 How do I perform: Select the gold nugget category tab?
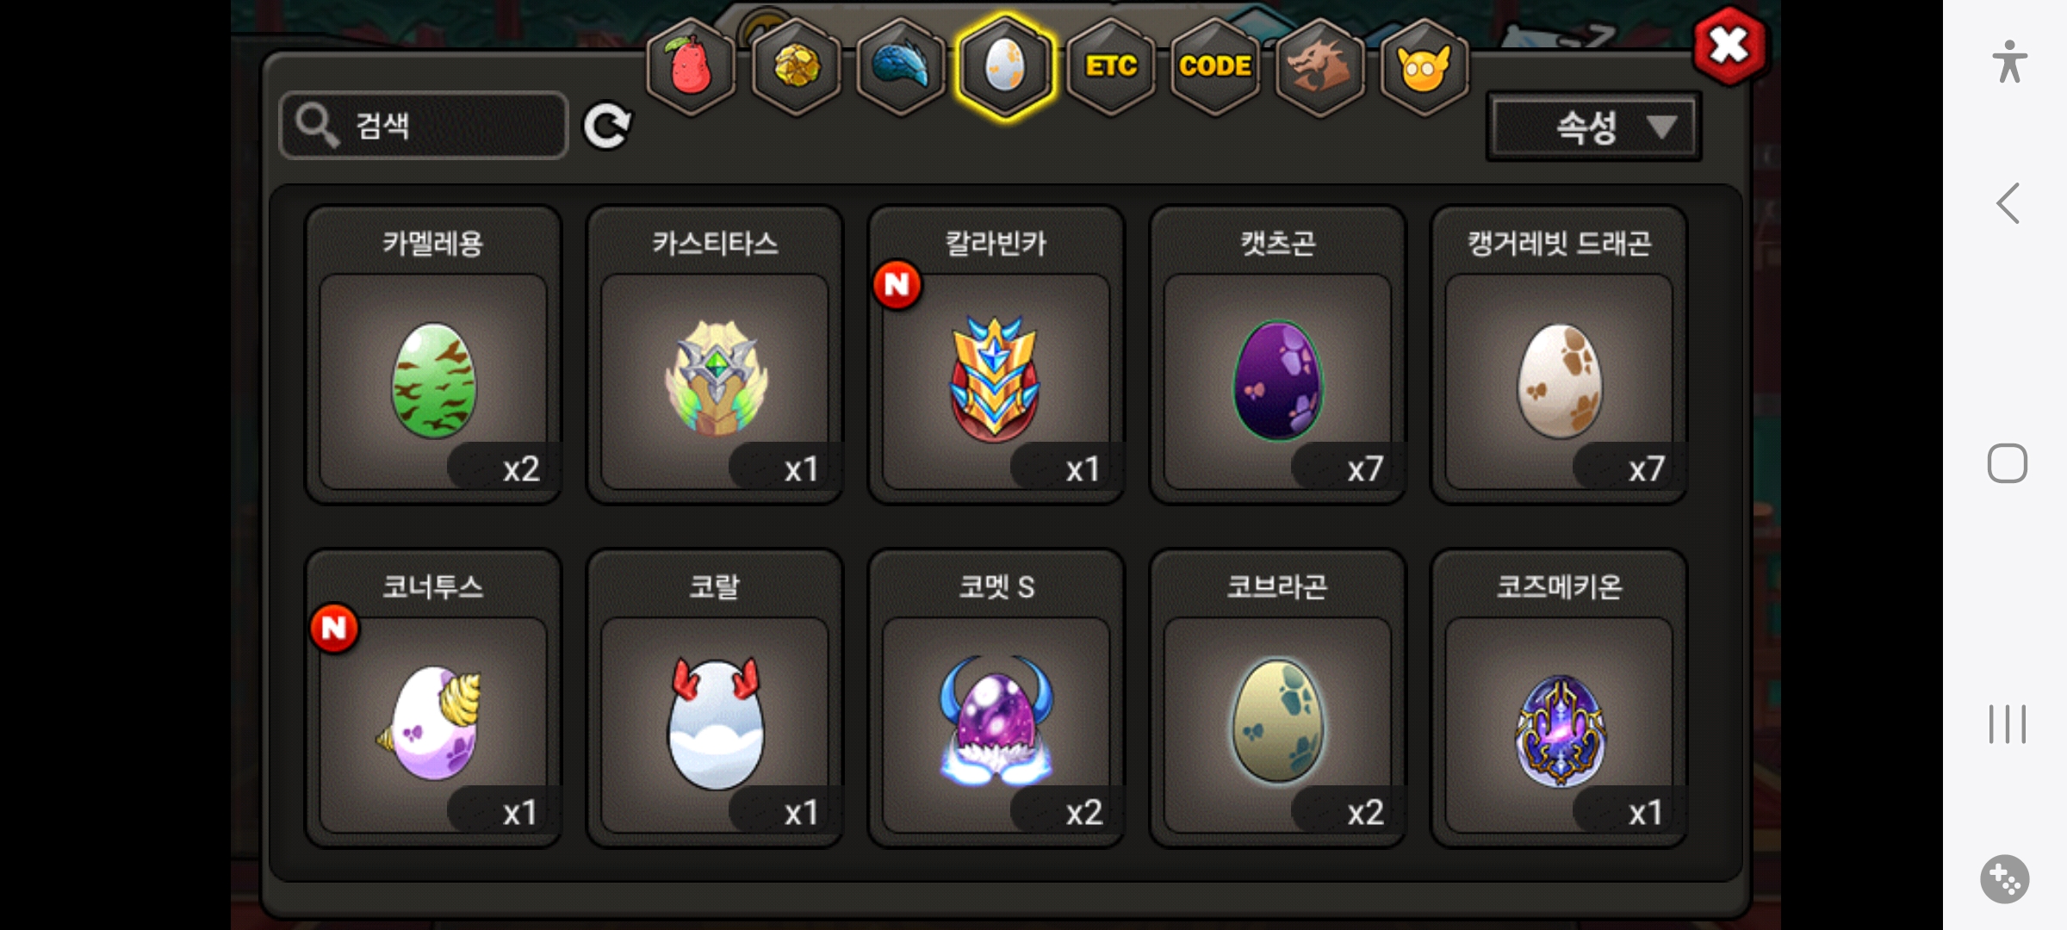(x=796, y=65)
